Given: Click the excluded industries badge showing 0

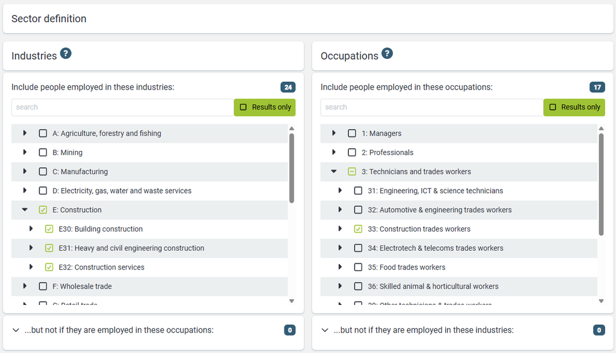Looking at the screenshot, I should (599, 330).
